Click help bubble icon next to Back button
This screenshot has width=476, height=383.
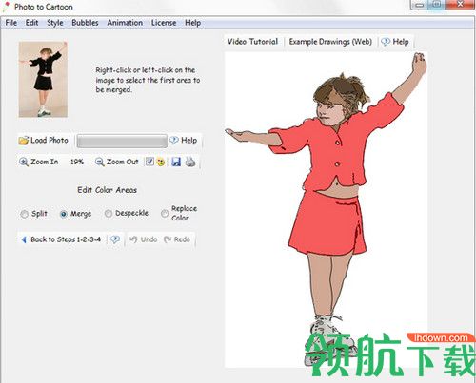click(115, 239)
